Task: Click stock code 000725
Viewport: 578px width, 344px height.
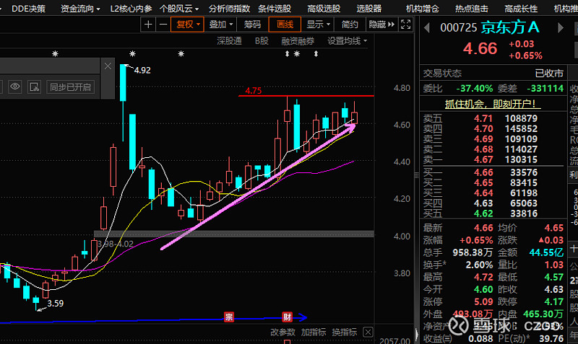Action: point(459,27)
